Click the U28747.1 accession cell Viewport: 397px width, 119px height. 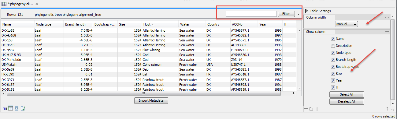pos(239,65)
